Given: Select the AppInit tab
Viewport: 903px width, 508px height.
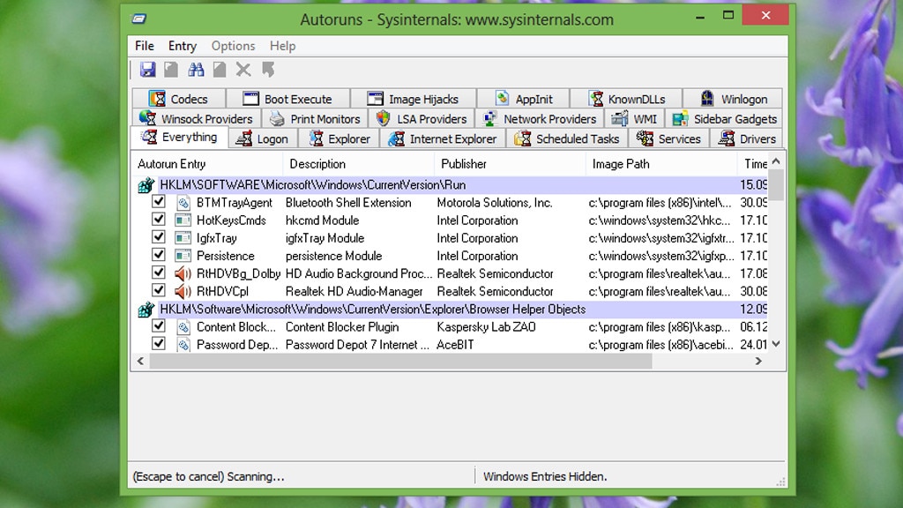Looking at the screenshot, I should click(x=523, y=99).
